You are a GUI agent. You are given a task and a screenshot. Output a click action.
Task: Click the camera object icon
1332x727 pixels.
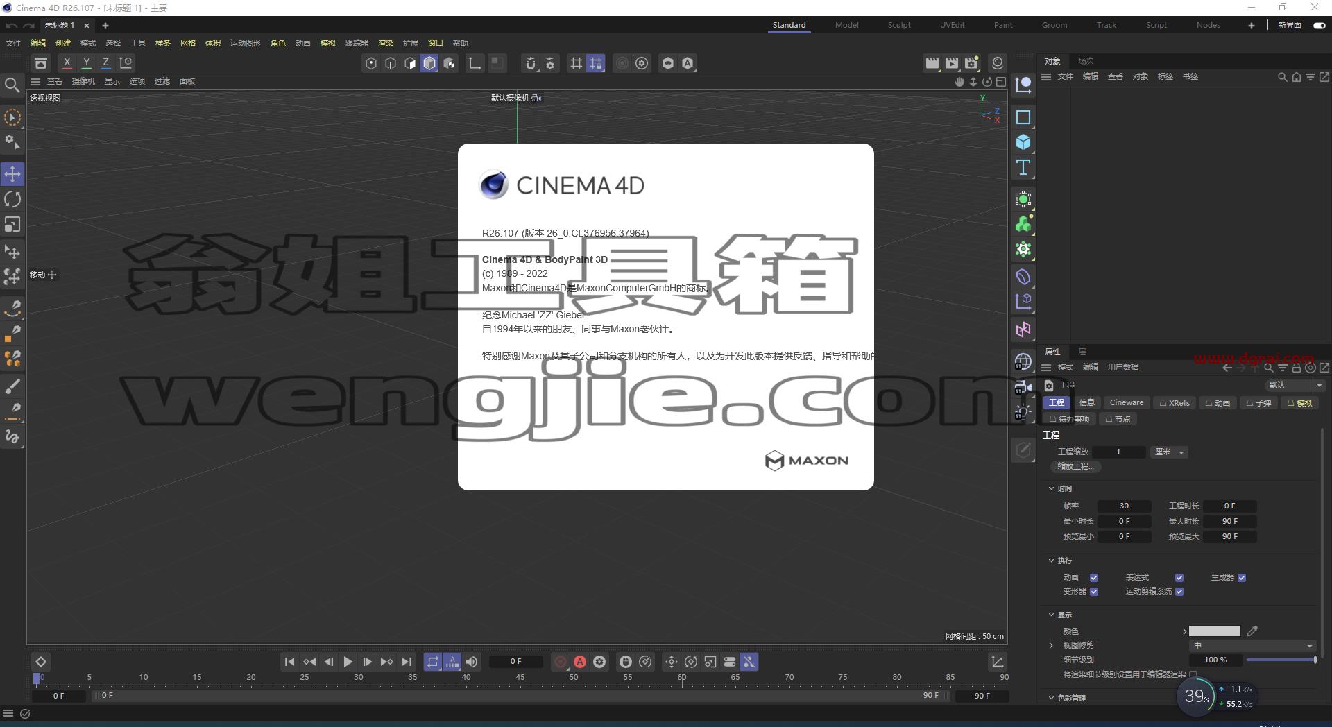pyautogui.click(x=1023, y=386)
